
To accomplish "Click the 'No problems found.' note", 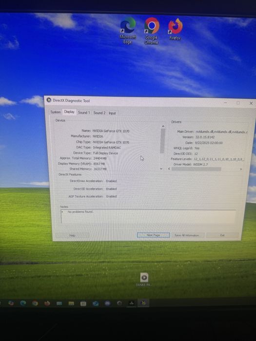I will [x=80, y=211].
